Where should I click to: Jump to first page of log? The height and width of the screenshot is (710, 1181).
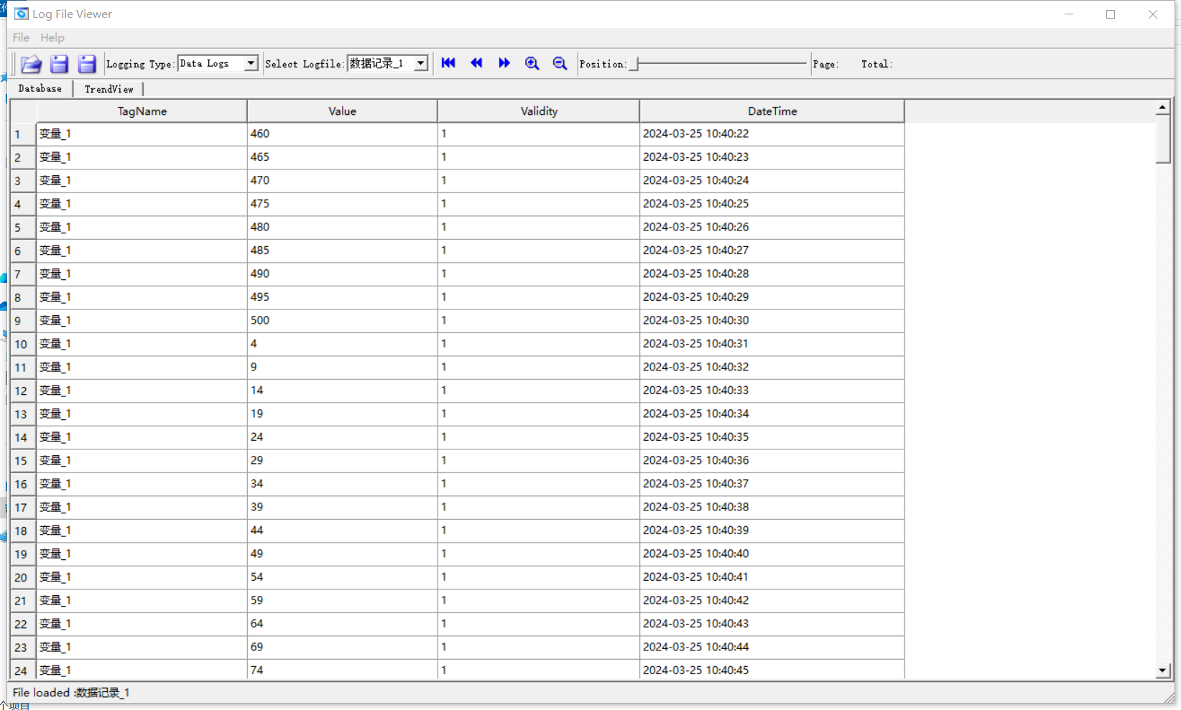tap(448, 63)
